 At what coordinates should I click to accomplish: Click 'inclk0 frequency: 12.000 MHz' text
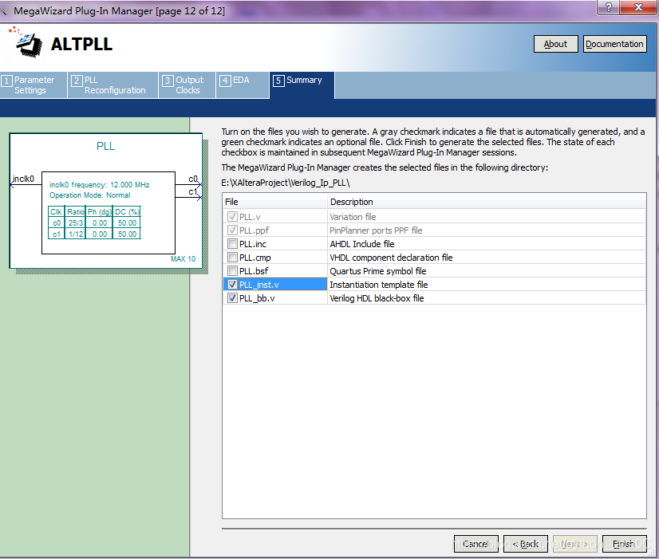point(99,185)
